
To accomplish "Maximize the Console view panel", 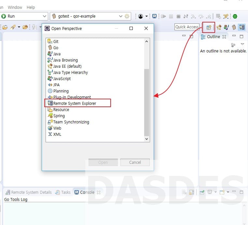I will (x=241, y=192).
